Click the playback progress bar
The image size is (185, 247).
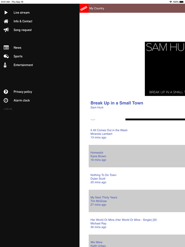pos(155,120)
